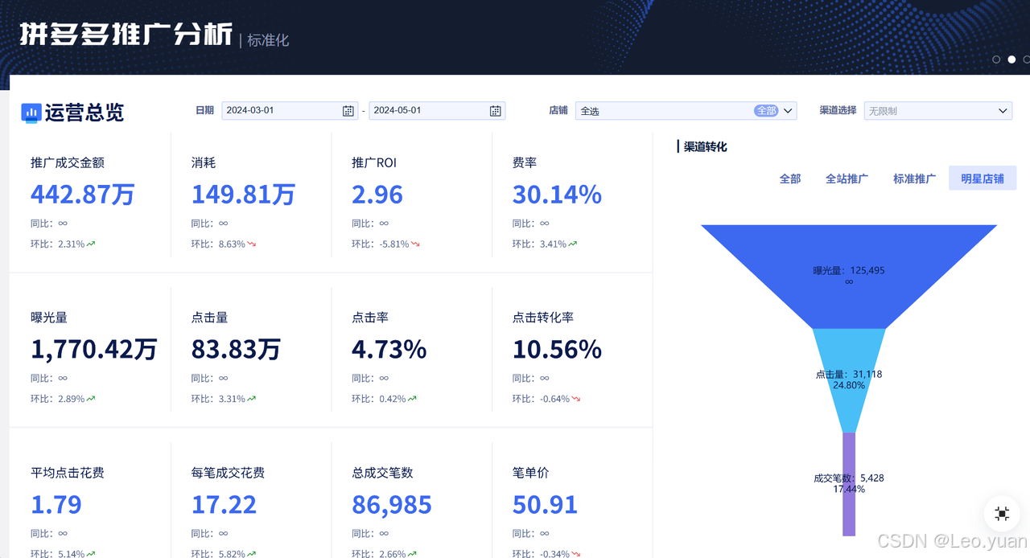The image size is (1030, 558).
Task: Click the 点击转化率 value 10.56%
Action: 557,350
